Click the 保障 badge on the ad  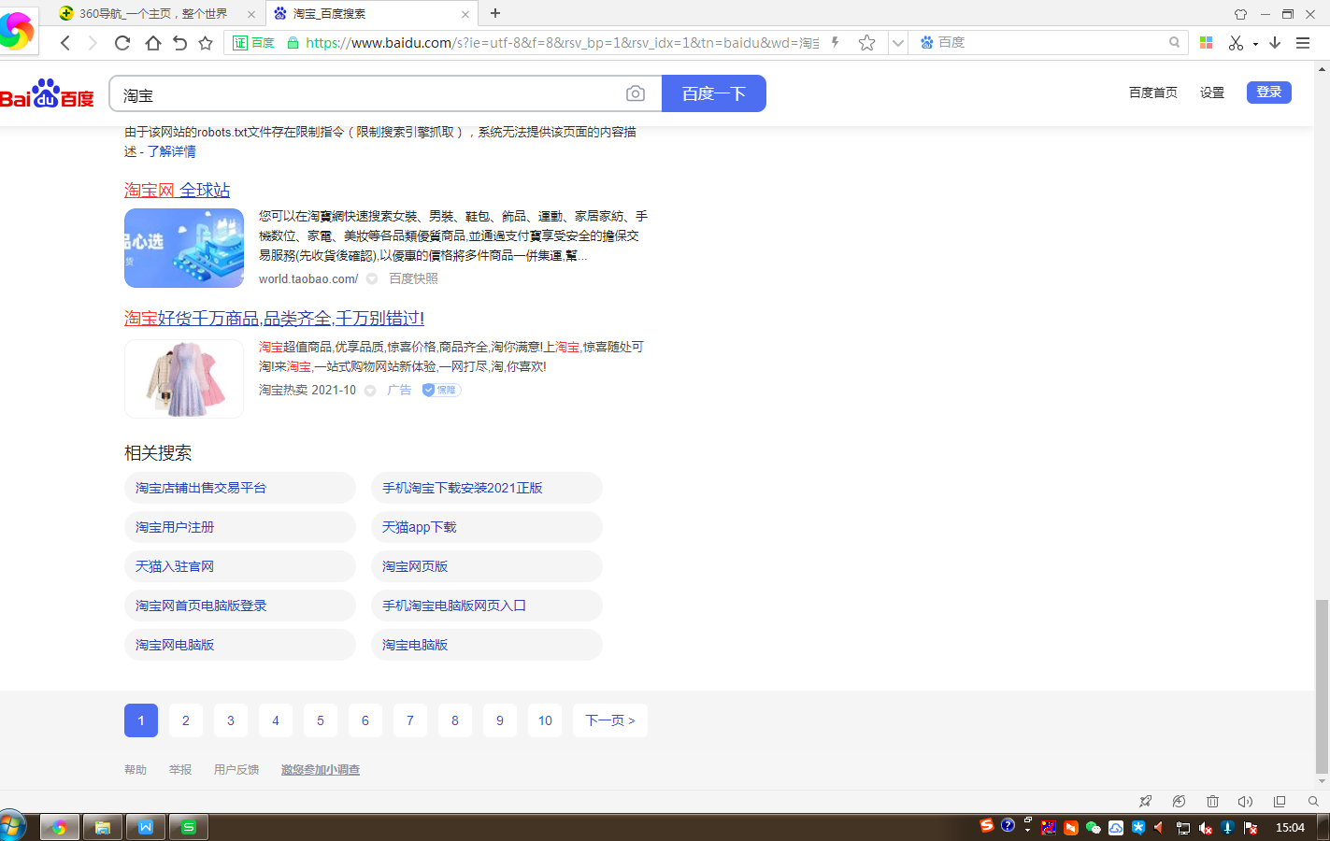(441, 390)
